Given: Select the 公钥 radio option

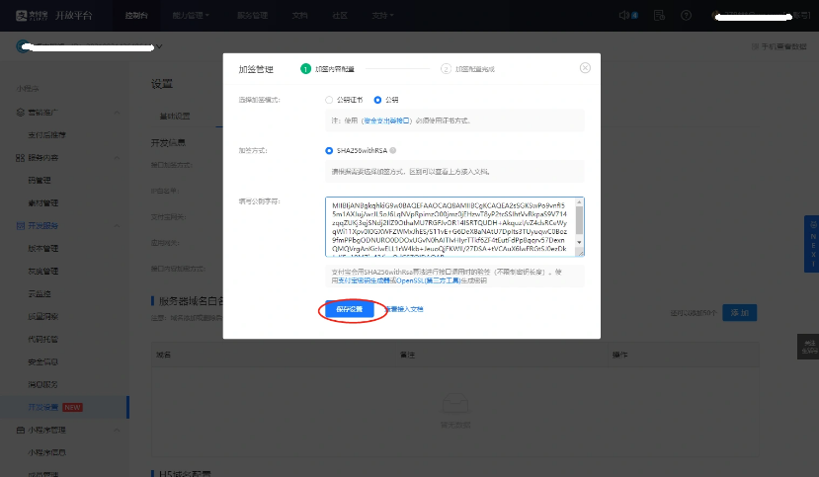Looking at the screenshot, I should coord(377,101).
